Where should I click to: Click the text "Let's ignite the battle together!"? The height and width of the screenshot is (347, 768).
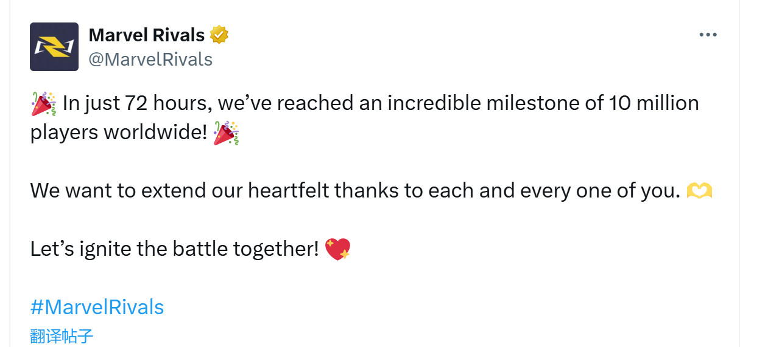coord(174,249)
